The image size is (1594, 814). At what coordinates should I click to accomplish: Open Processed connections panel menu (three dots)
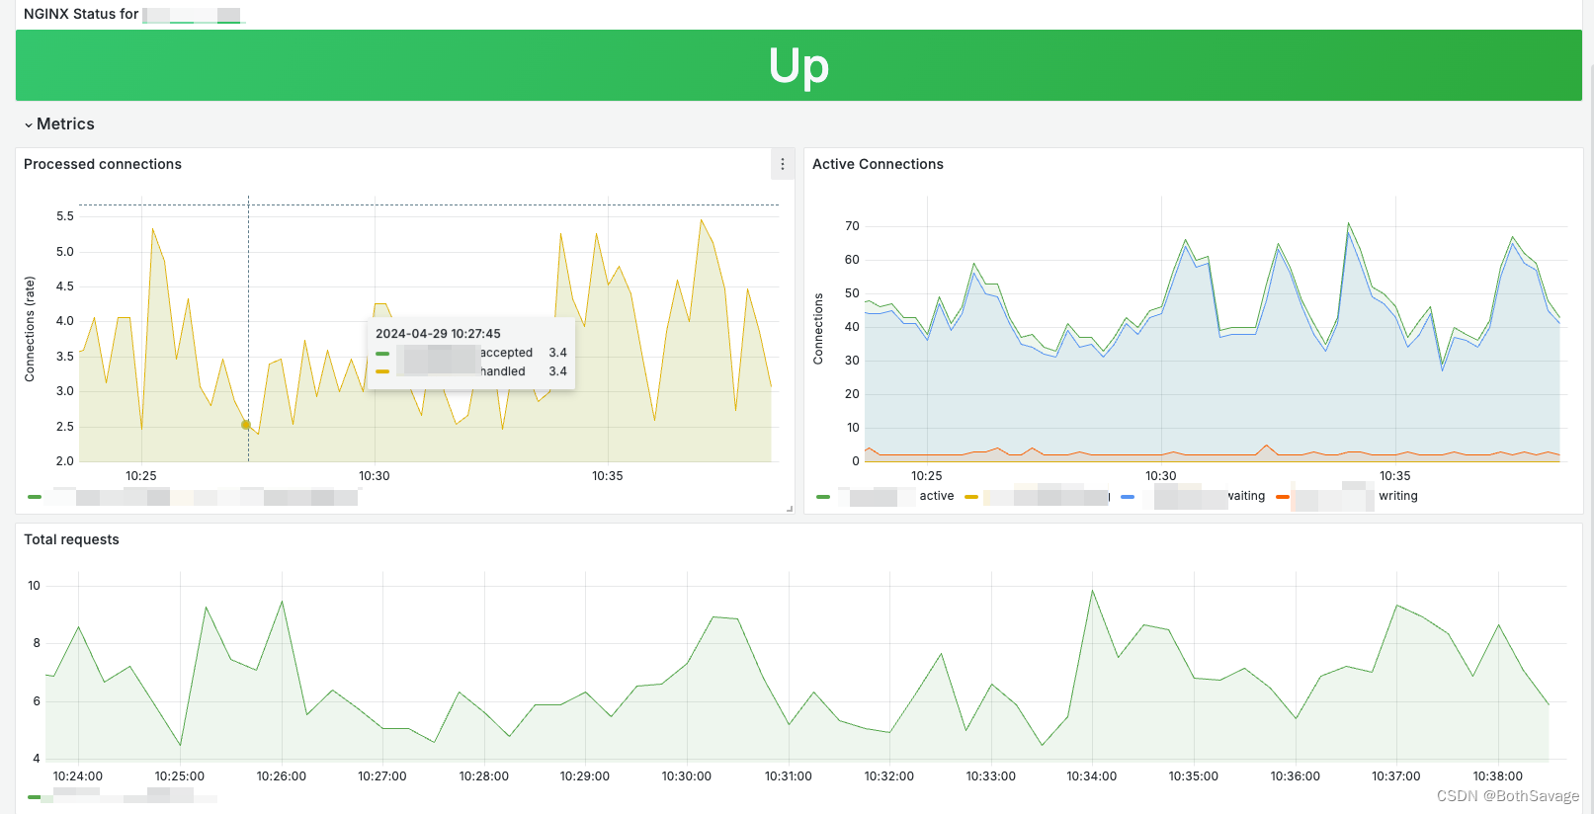(x=783, y=164)
